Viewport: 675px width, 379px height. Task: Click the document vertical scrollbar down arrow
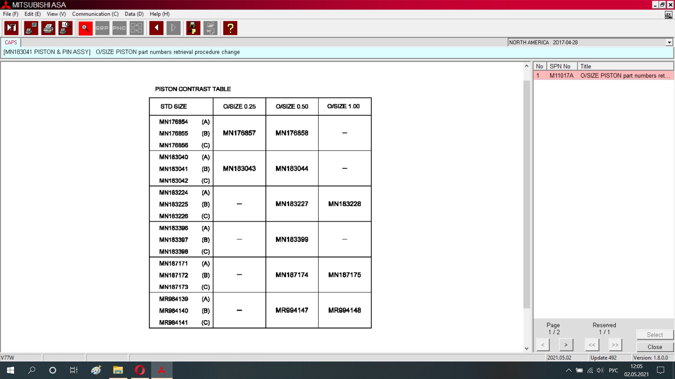pos(526,348)
